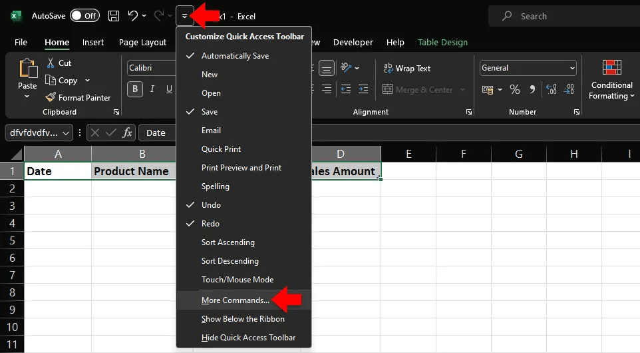The width and height of the screenshot is (640, 353).
Task: Click the Insert Function fx icon
Action: tap(127, 133)
